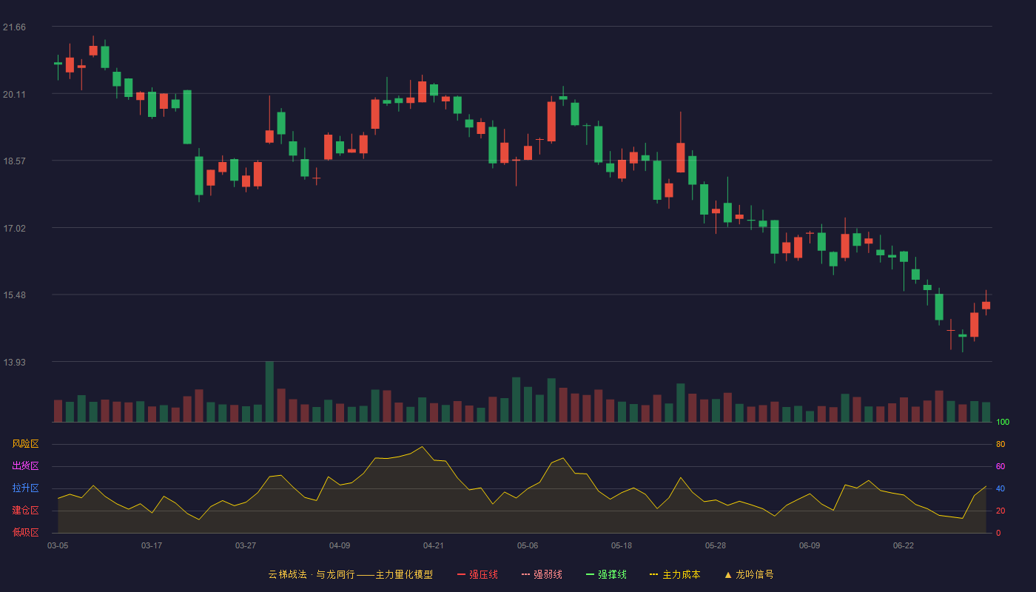
Task: Click the 06-22 date label
Action: 904,545
